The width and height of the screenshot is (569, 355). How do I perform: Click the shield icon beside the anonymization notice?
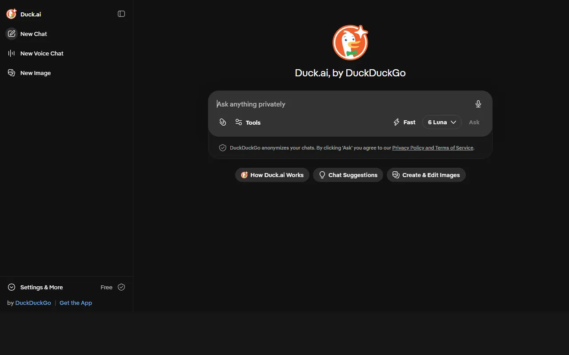tap(223, 148)
